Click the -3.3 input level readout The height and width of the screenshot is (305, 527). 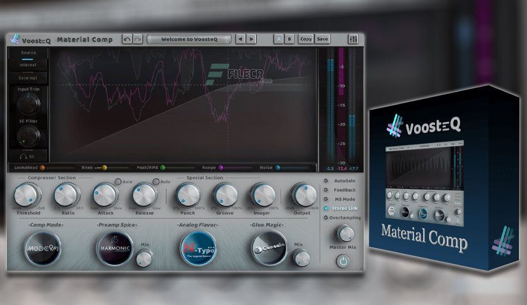click(x=330, y=169)
